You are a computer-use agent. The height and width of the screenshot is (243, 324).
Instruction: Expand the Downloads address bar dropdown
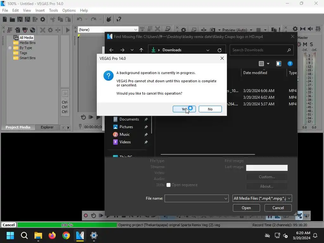point(208,50)
